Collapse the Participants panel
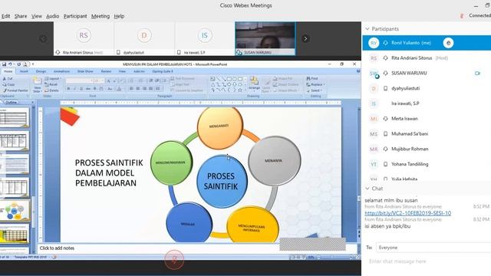 coord(367,29)
